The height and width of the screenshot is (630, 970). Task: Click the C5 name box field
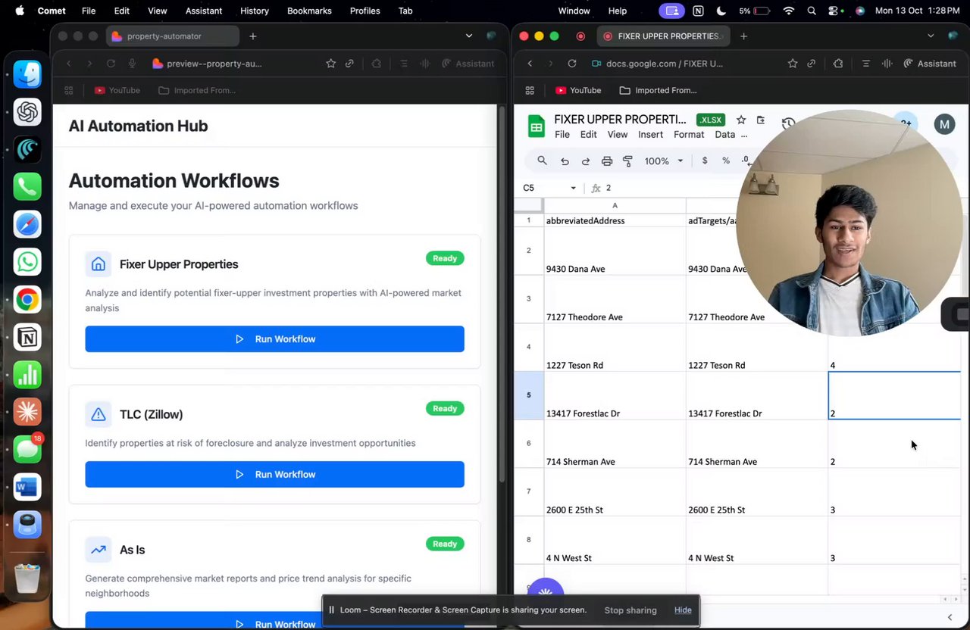(543, 188)
